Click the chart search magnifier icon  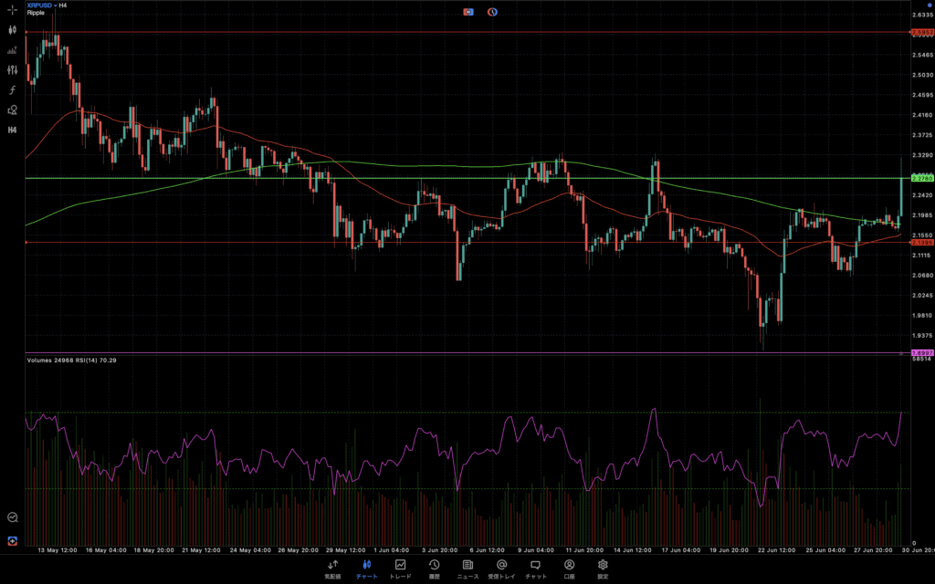[x=13, y=517]
